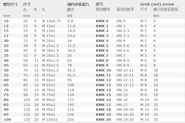Select the HN 0 wrench cell
This screenshot has width=185, height=123.
121,21
